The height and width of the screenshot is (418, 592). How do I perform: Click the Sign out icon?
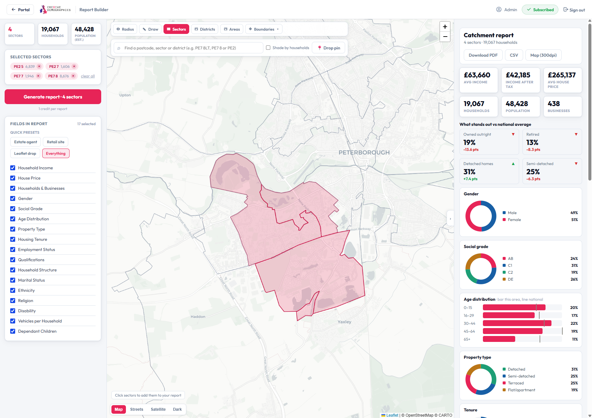click(x=566, y=10)
